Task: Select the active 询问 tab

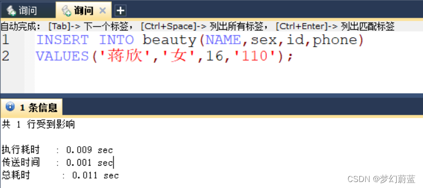Action: pos(84,10)
